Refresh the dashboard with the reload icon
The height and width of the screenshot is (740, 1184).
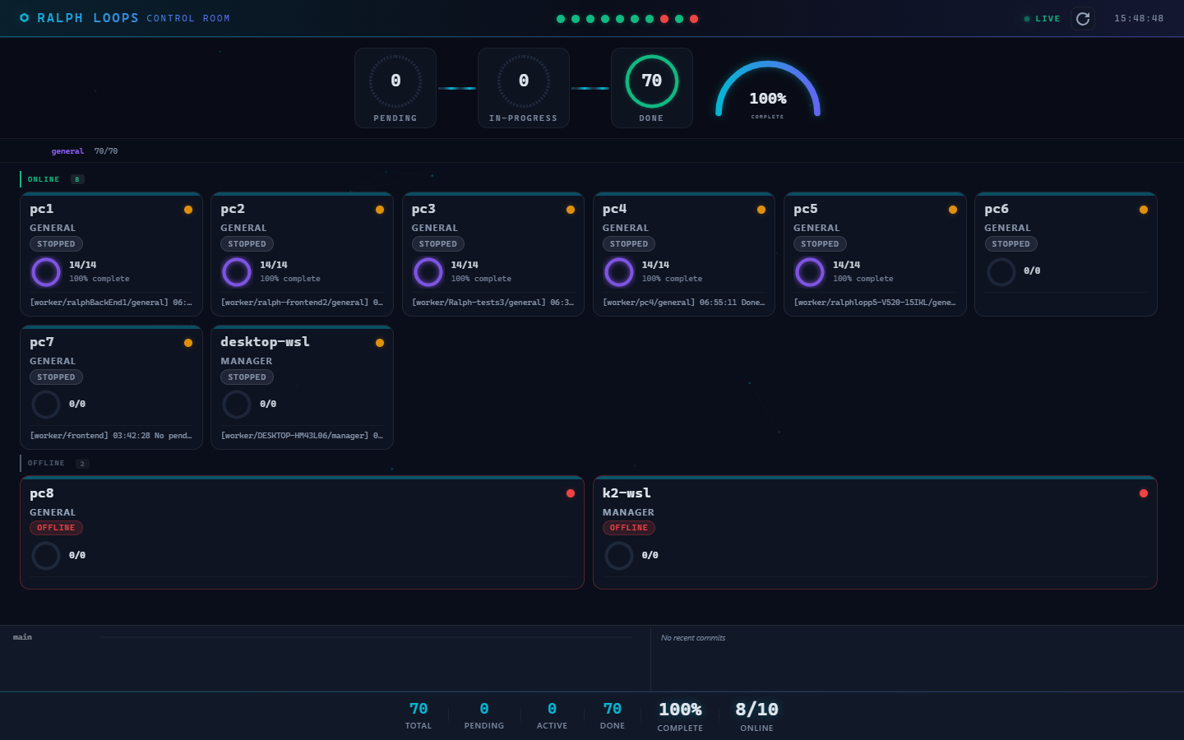(1083, 19)
